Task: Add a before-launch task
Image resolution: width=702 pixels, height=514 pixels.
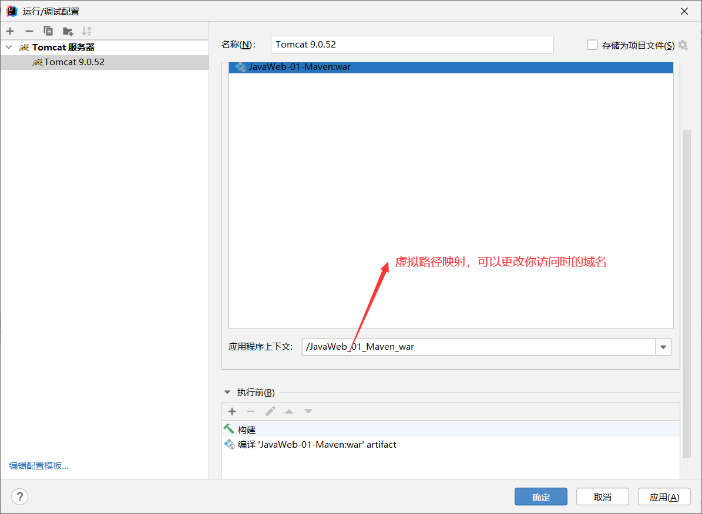Action: click(x=232, y=411)
